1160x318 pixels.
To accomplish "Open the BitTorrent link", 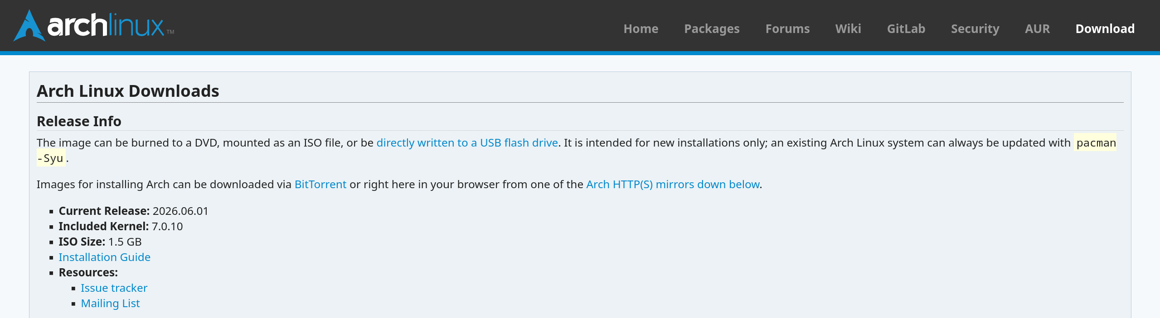I will (x=320, y=185).
